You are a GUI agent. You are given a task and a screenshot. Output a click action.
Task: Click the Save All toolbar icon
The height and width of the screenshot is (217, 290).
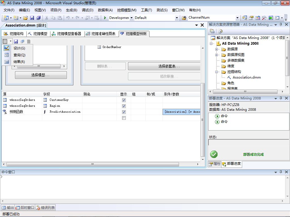coord(39,18)
